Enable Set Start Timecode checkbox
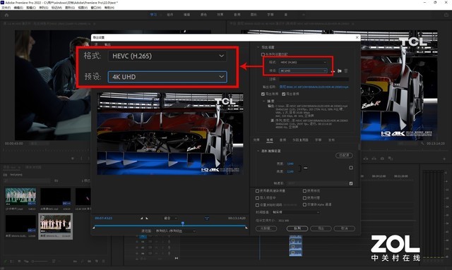Screen dimensions: 452x270 click(257, 205)
